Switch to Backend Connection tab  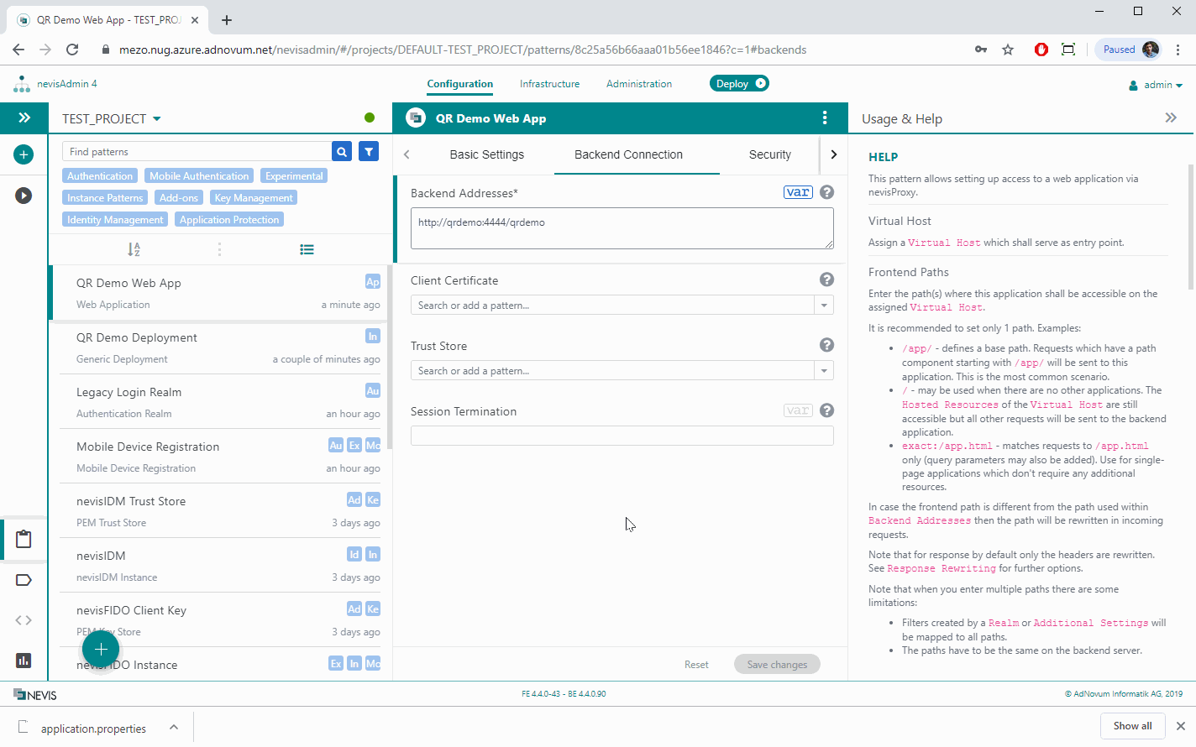click(x=628, y=154)
